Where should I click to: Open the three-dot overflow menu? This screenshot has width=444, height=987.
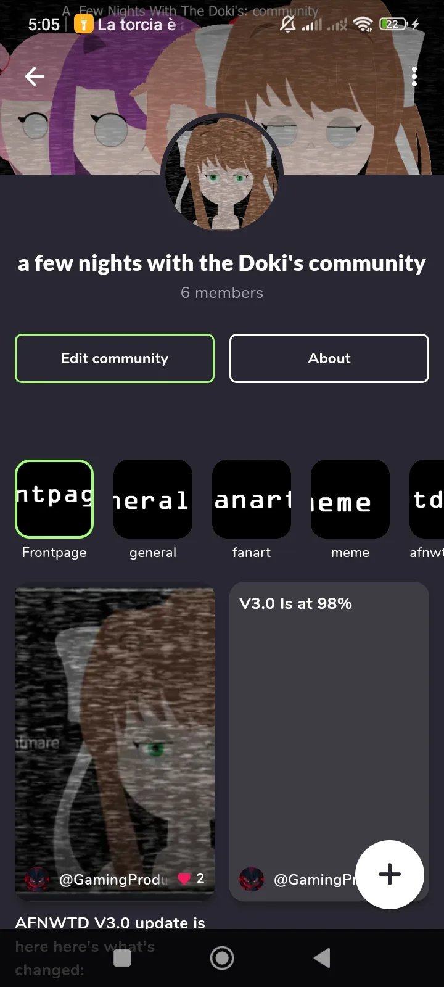pyautogui.click(x=414, y=76)
